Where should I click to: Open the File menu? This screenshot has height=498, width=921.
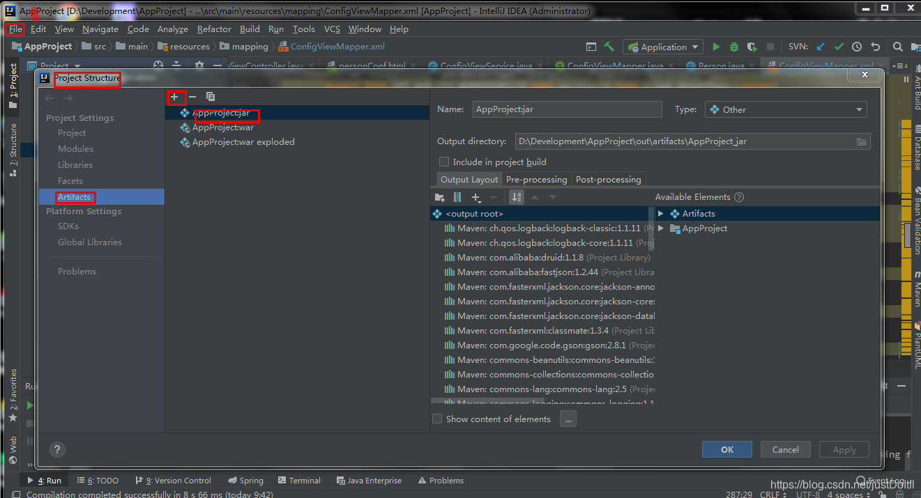click(15, 29)
